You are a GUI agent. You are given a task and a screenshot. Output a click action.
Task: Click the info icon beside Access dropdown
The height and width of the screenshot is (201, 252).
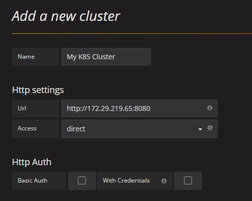pyautogui.click(x=210, y=128)
